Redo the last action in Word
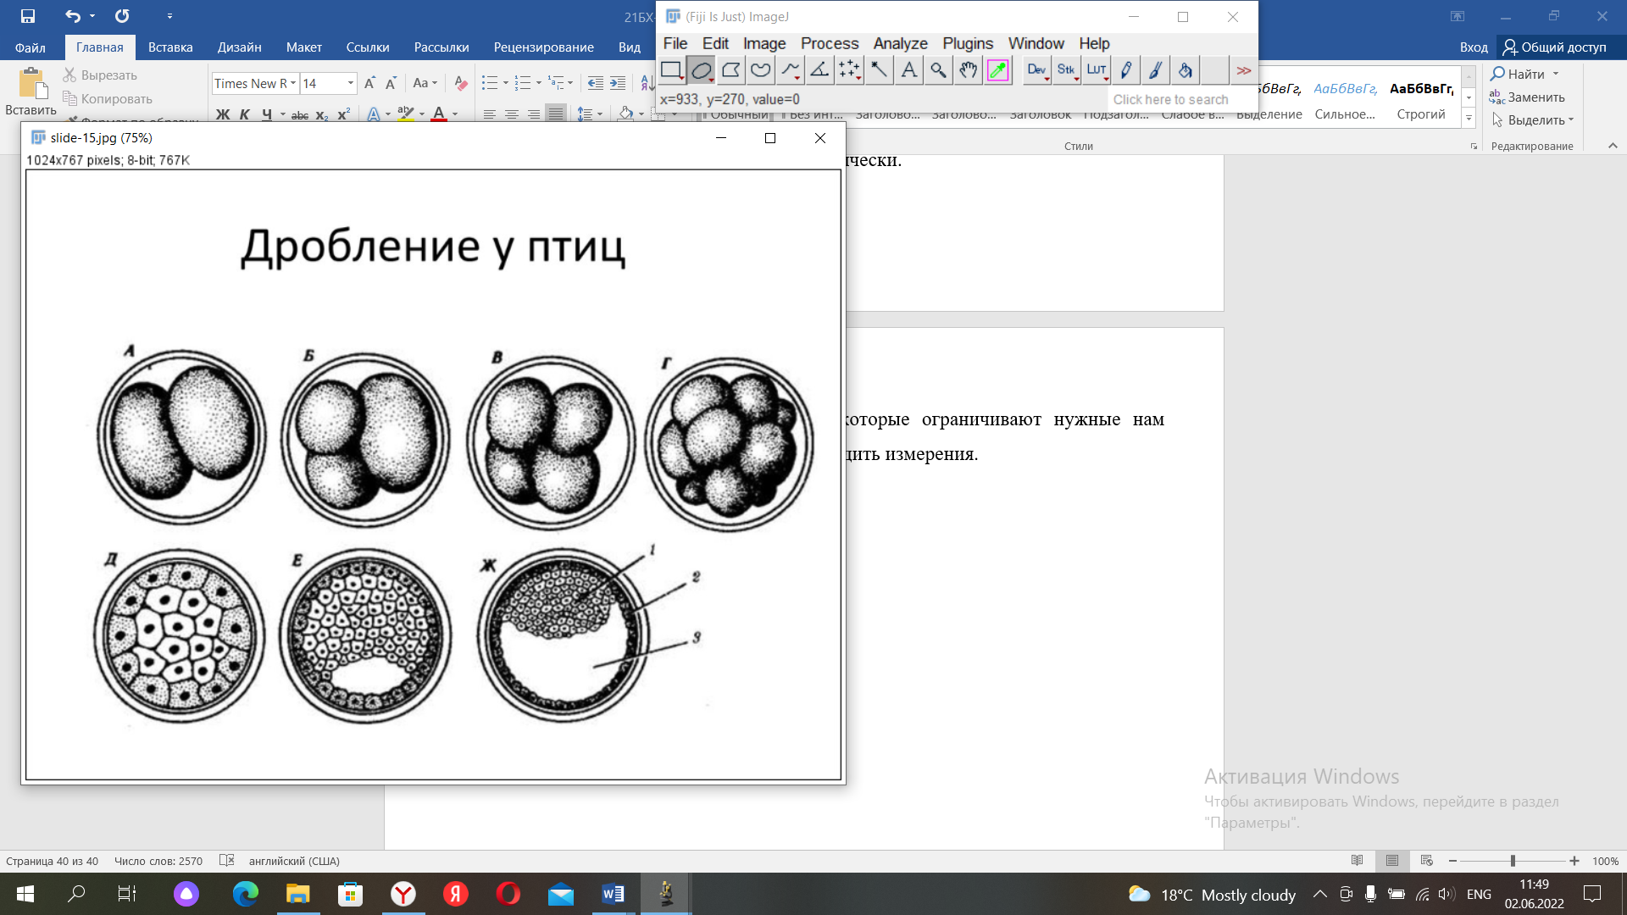This screenshot has height=915, width=1627. (x=122, y=16)
